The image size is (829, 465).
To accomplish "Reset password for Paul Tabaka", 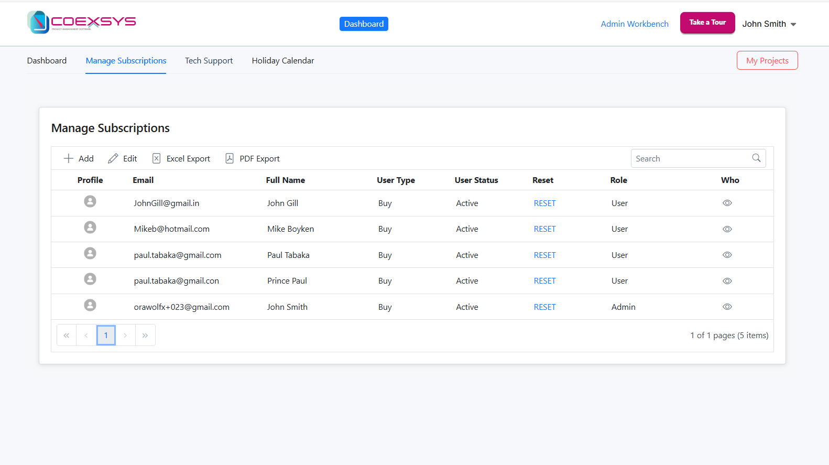I will [544, 255].
